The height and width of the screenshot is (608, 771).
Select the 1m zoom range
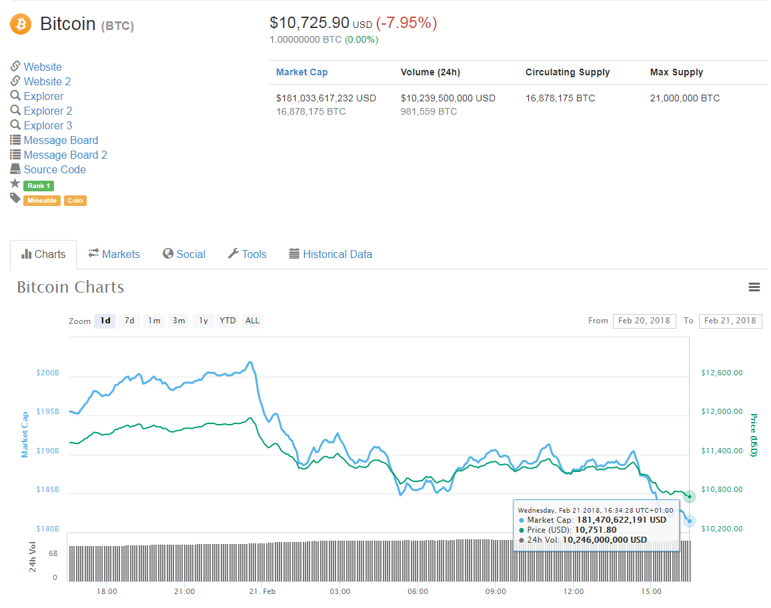[154, 321]
